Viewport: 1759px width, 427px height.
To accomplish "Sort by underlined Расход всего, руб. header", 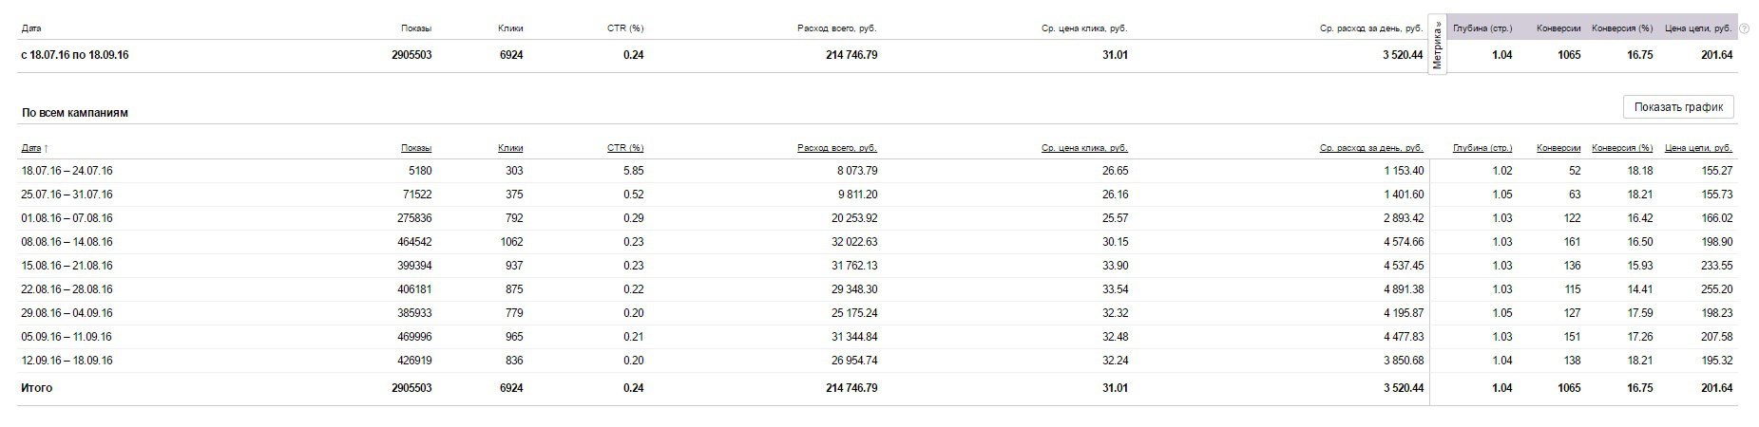I will [x=836, y=148].
